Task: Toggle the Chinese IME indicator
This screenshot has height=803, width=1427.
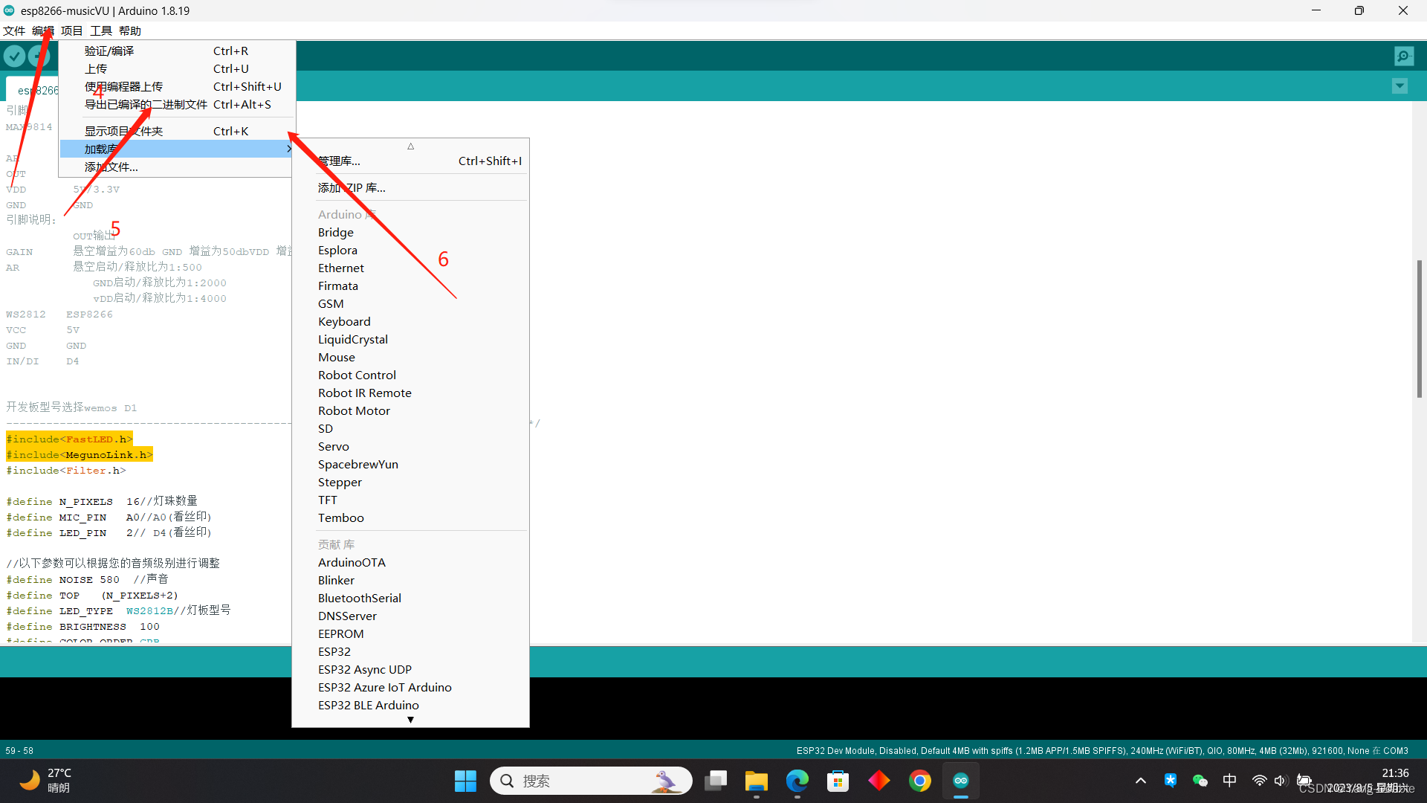Action: coord(1229,780)
